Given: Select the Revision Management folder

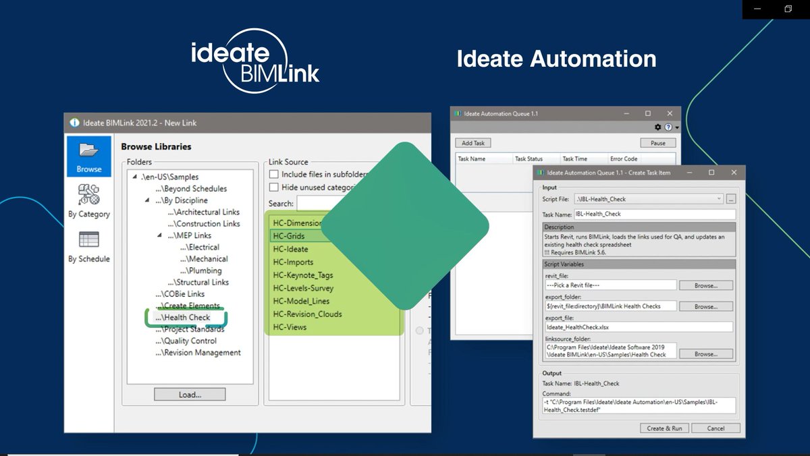Looking at the screenshot, I should pyautogui.click(x=197, y=353).
